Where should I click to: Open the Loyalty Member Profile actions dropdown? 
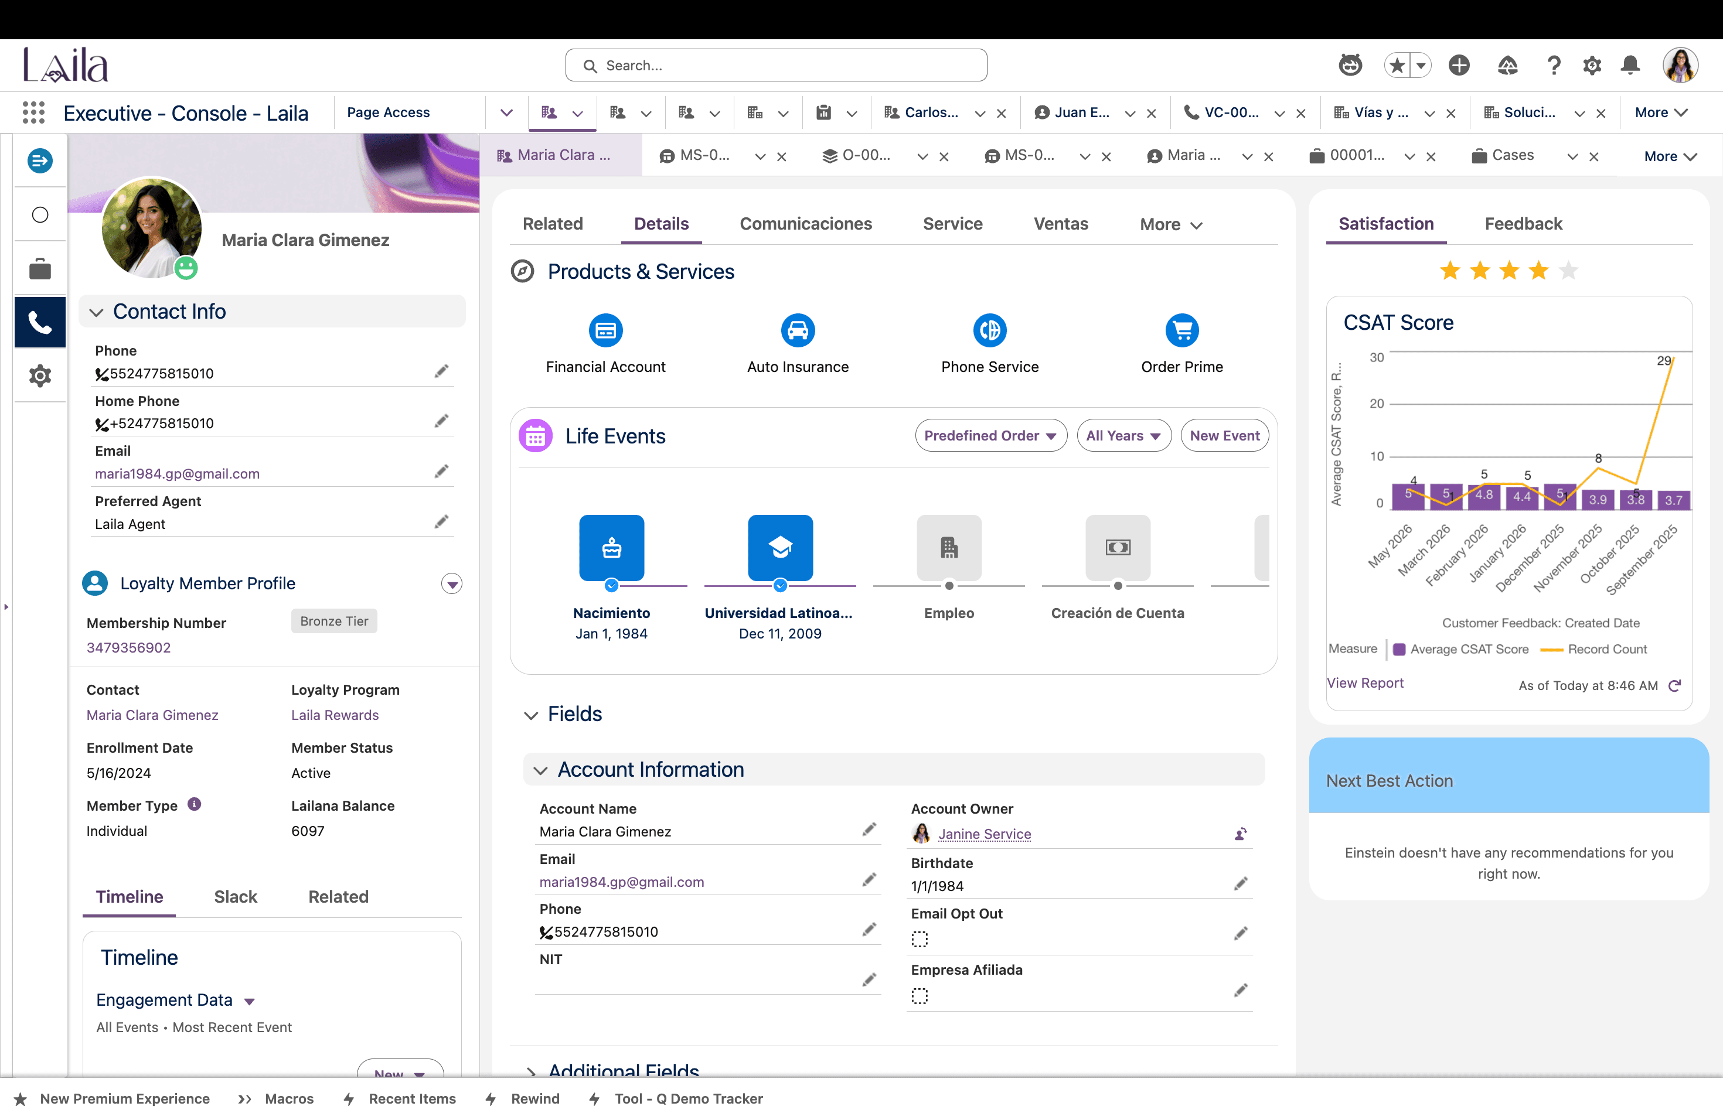452,584
